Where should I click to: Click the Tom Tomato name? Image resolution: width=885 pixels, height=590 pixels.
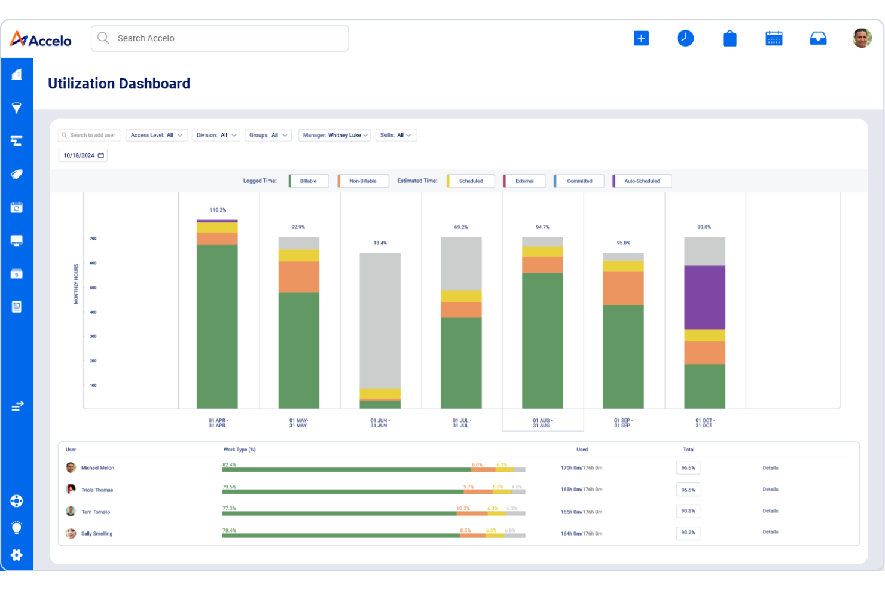click(x=96, y=512)
